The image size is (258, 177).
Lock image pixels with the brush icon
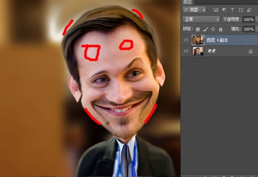pyautogui.click(x=205, y=29)
